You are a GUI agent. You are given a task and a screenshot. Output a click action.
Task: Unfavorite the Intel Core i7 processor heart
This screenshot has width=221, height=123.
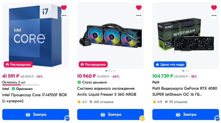(x=64, y=8)
